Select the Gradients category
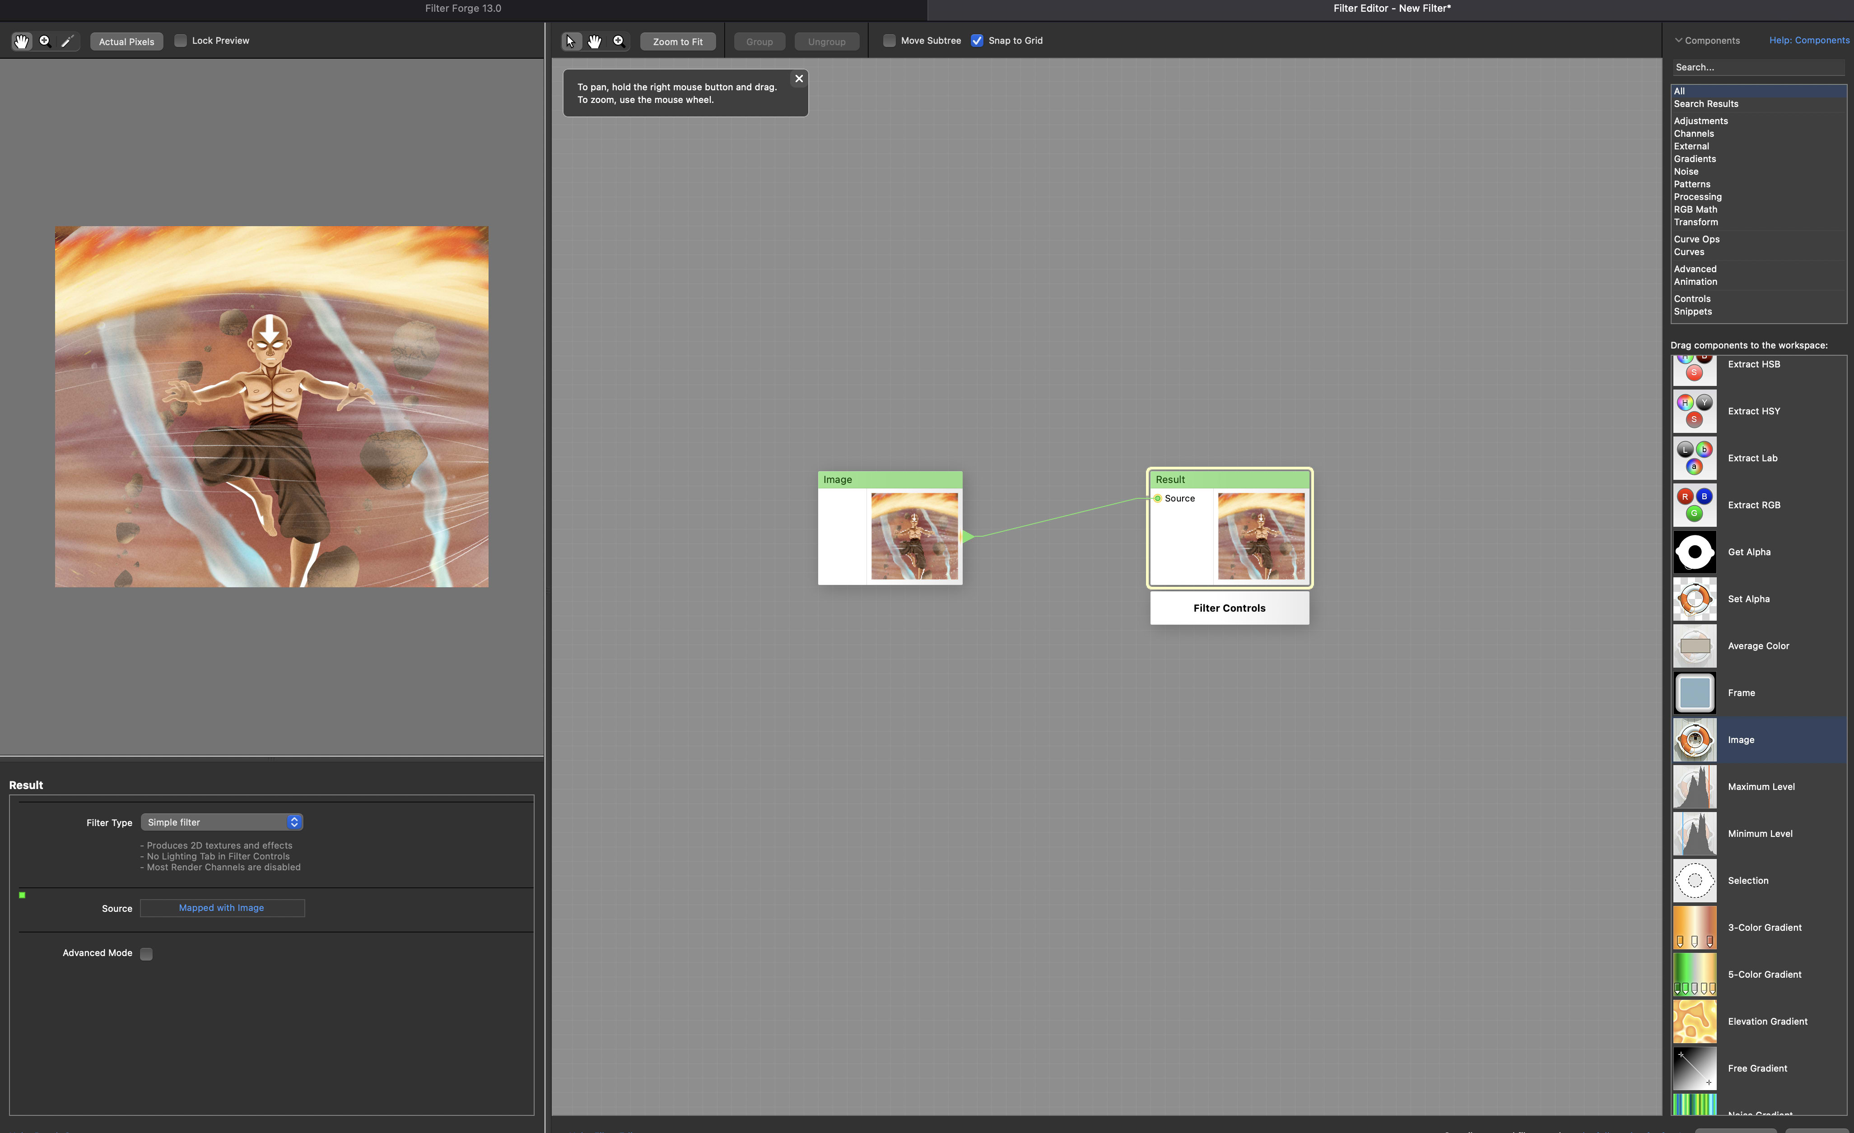Image resolution: width=1854 pixels, height=1133 pixels. 1758,159
